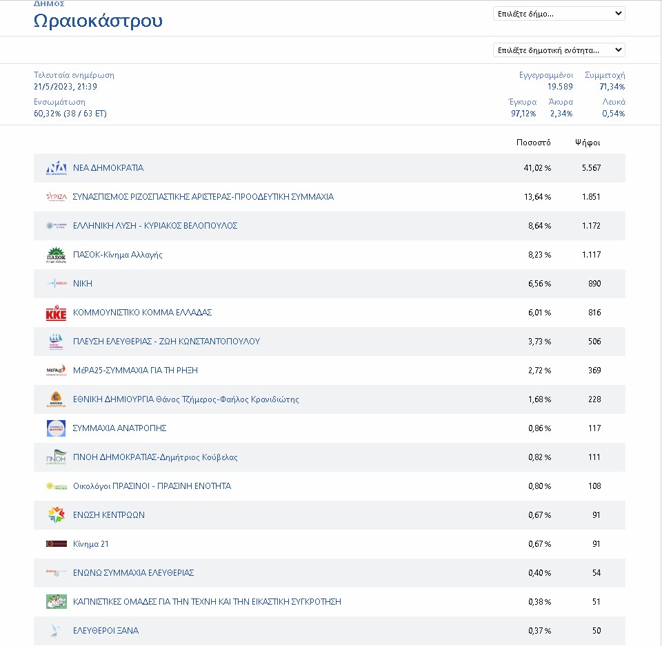Click the Ποσοστό column header
The height and width of the screenshot is (646, 662).
[534, 143]
